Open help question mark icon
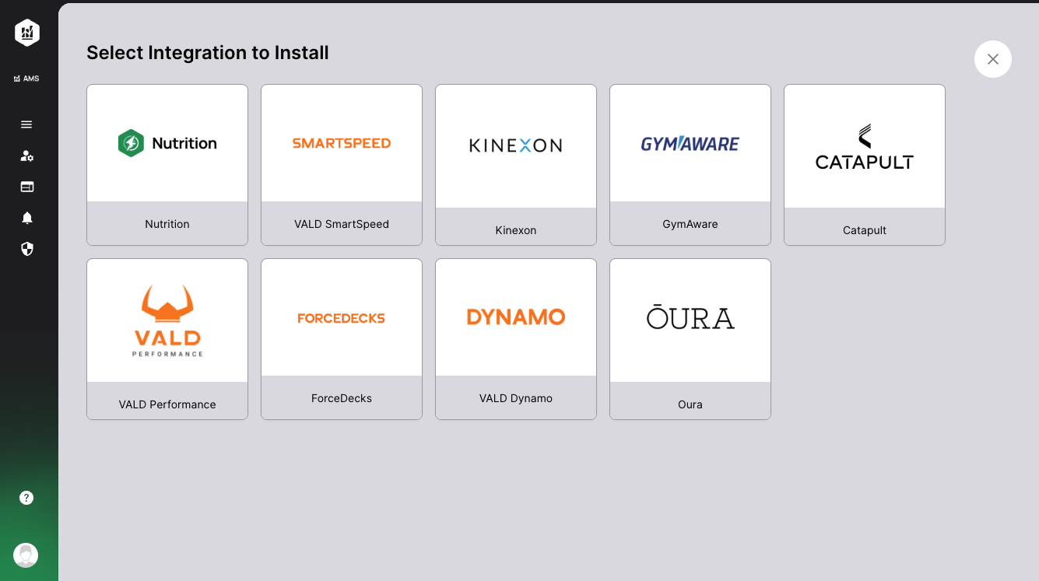Viewport: 1039px width, 581px height. 26,498
